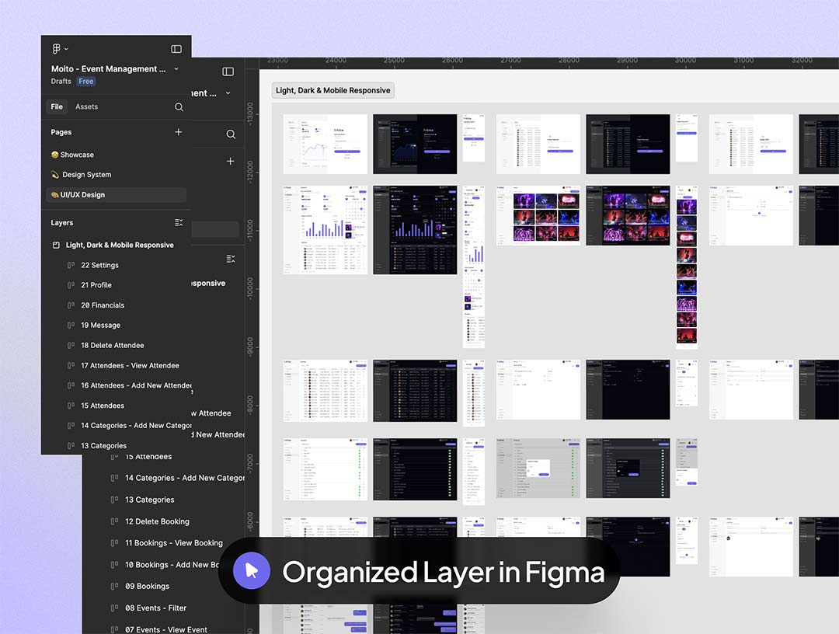This screenshot has height=634, width=839.
Task: Open the Figma logo main menu
Action: pyautogui.click(x=57, y=49)
